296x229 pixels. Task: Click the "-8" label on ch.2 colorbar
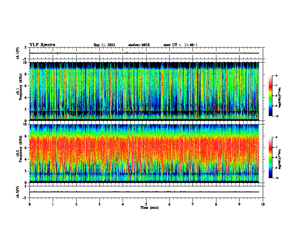click(x=276, y=158)
